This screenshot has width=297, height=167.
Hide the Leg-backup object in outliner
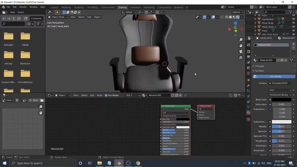pos(293,19)
